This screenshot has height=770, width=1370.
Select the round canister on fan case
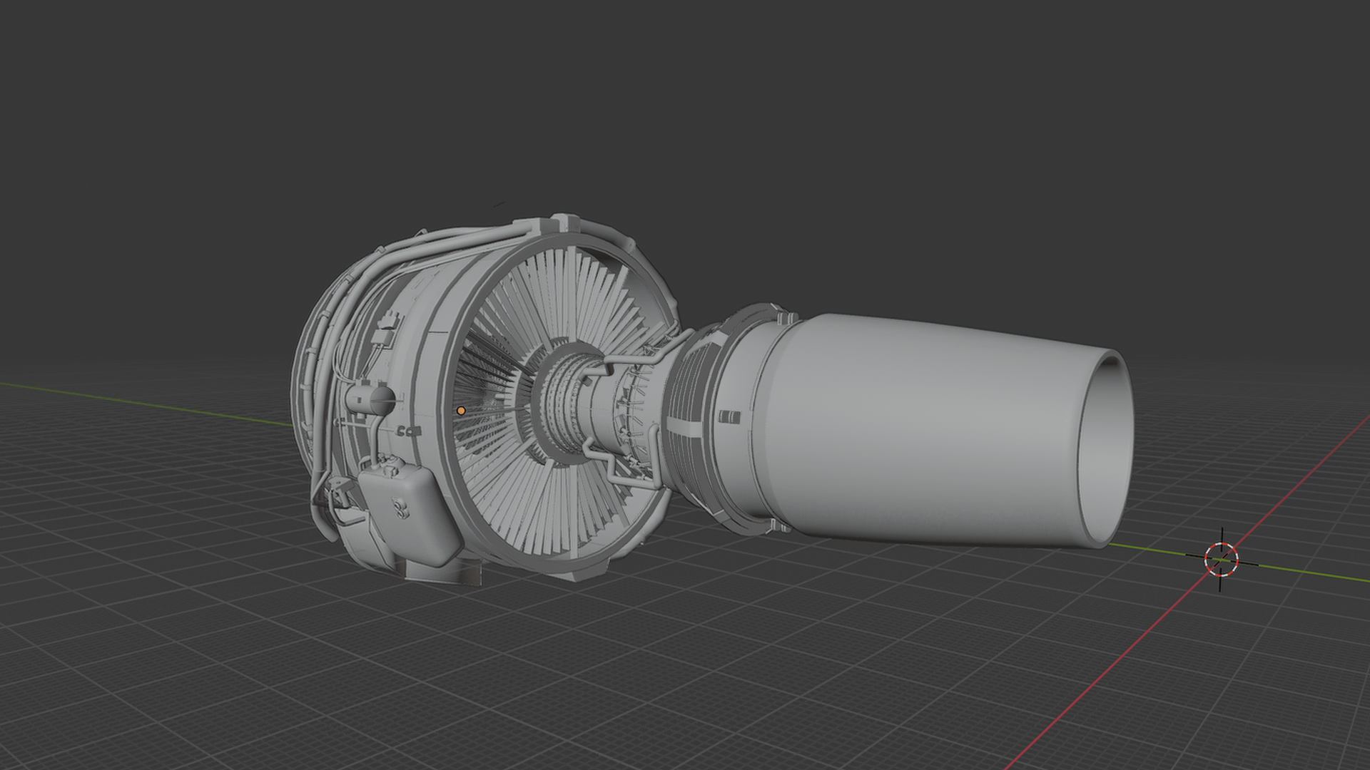tap(370, 399)
